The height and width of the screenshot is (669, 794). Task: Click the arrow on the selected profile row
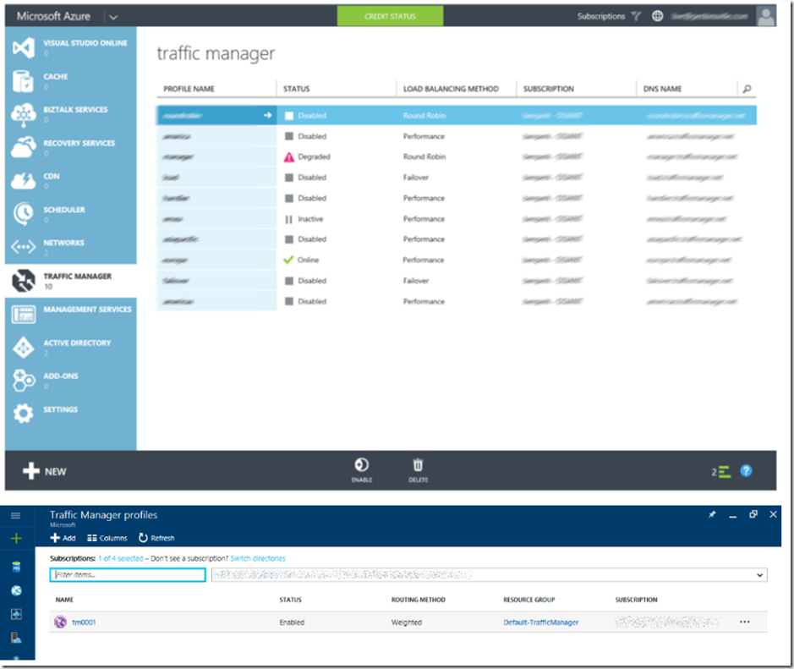267,116
